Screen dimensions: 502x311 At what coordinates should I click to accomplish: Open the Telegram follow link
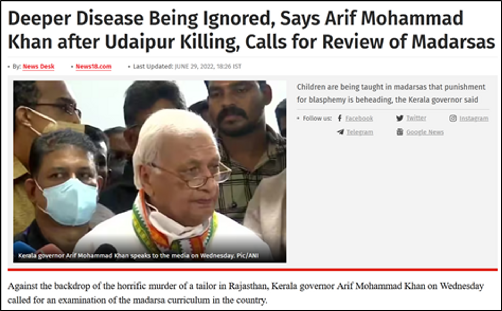pyautogui.click(x=360, y=132)
